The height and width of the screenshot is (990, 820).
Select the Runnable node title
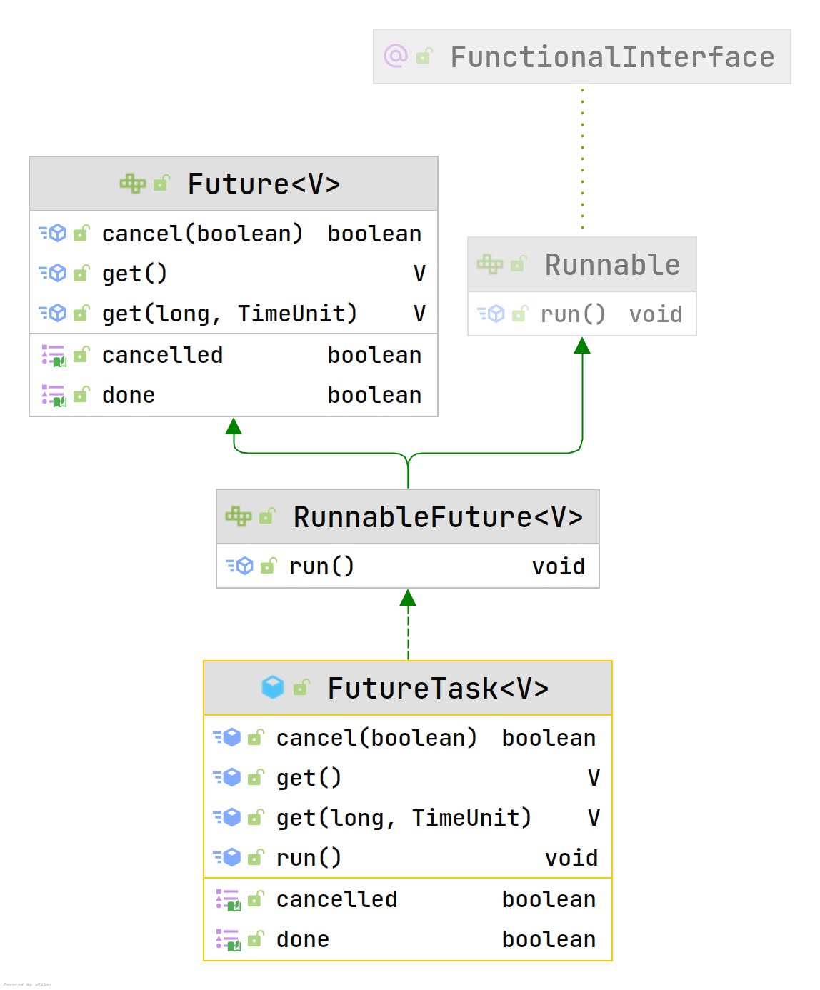coord(612,265)
